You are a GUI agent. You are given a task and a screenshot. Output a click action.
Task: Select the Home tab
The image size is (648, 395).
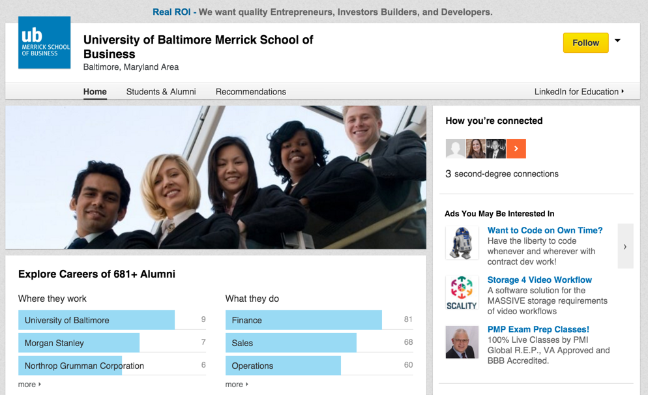[95, 92]
